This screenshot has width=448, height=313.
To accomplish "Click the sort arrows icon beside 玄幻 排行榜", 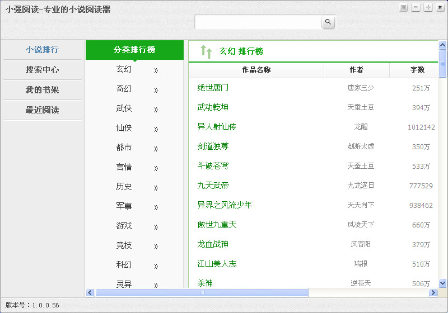I will point(206,51).
